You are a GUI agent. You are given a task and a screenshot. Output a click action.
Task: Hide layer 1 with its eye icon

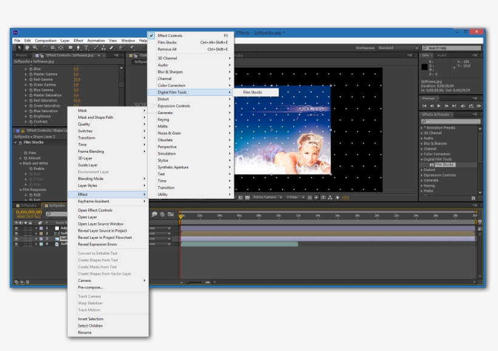16,228
